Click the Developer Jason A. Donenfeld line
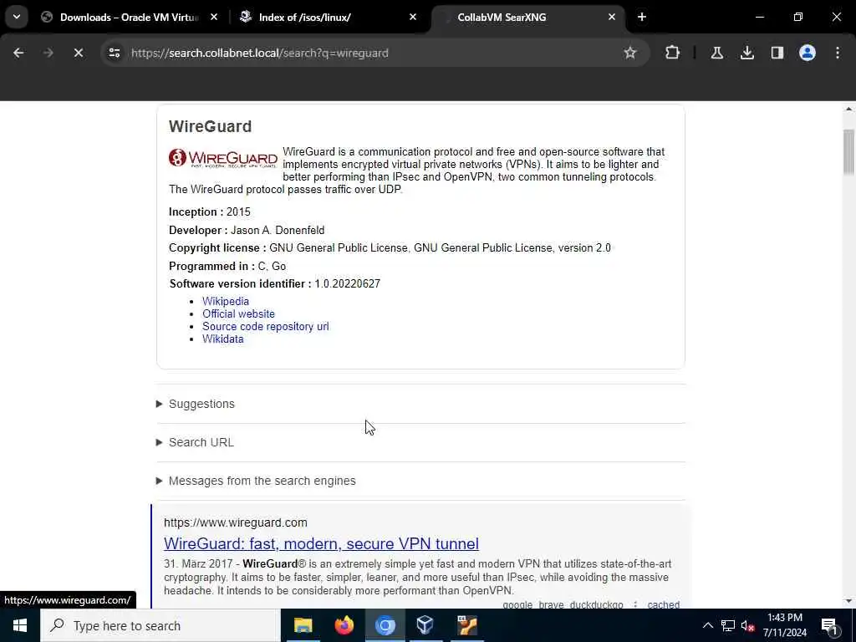Image resolution: width=856 pixels, height=642 pixels. (247, 231)
